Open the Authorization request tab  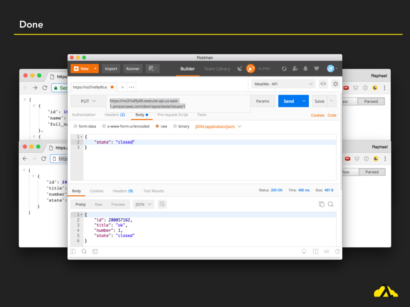coord(84,115)
